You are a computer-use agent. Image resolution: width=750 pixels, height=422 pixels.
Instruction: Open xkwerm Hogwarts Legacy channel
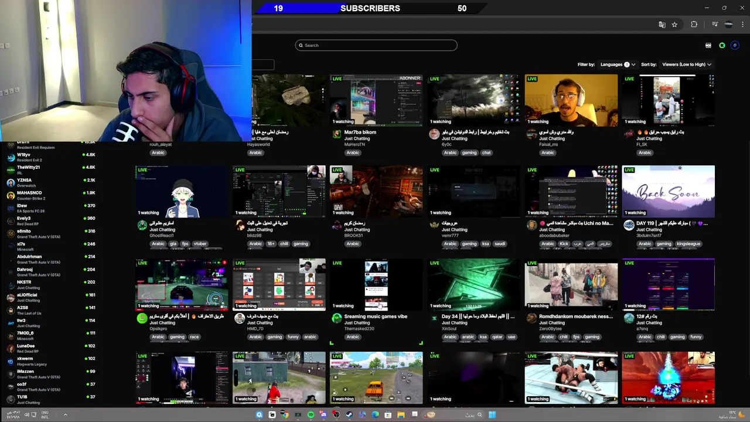[x=52, y=361]
